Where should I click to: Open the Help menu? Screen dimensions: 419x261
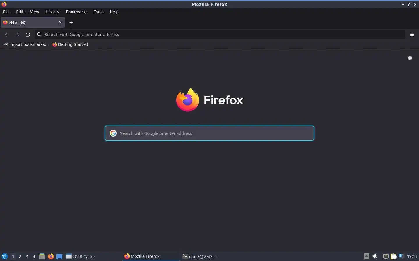click(x=114, y=12)
